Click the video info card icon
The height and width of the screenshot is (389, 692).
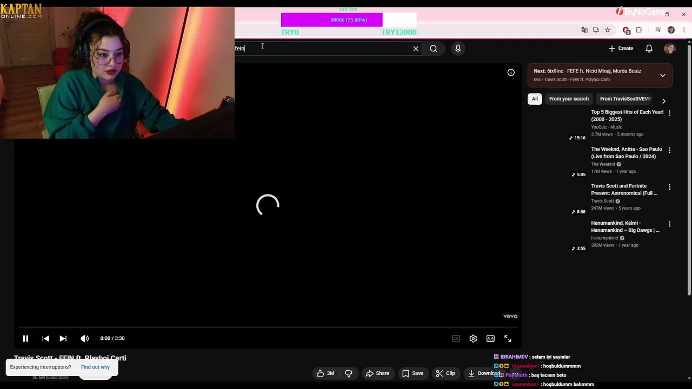511,72
